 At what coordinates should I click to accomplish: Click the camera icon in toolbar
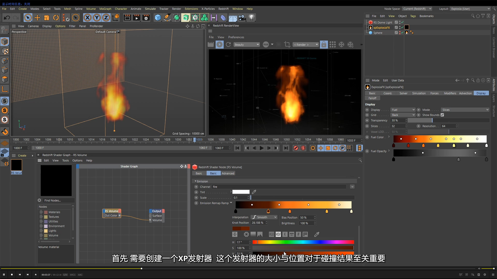coord(242,18)
